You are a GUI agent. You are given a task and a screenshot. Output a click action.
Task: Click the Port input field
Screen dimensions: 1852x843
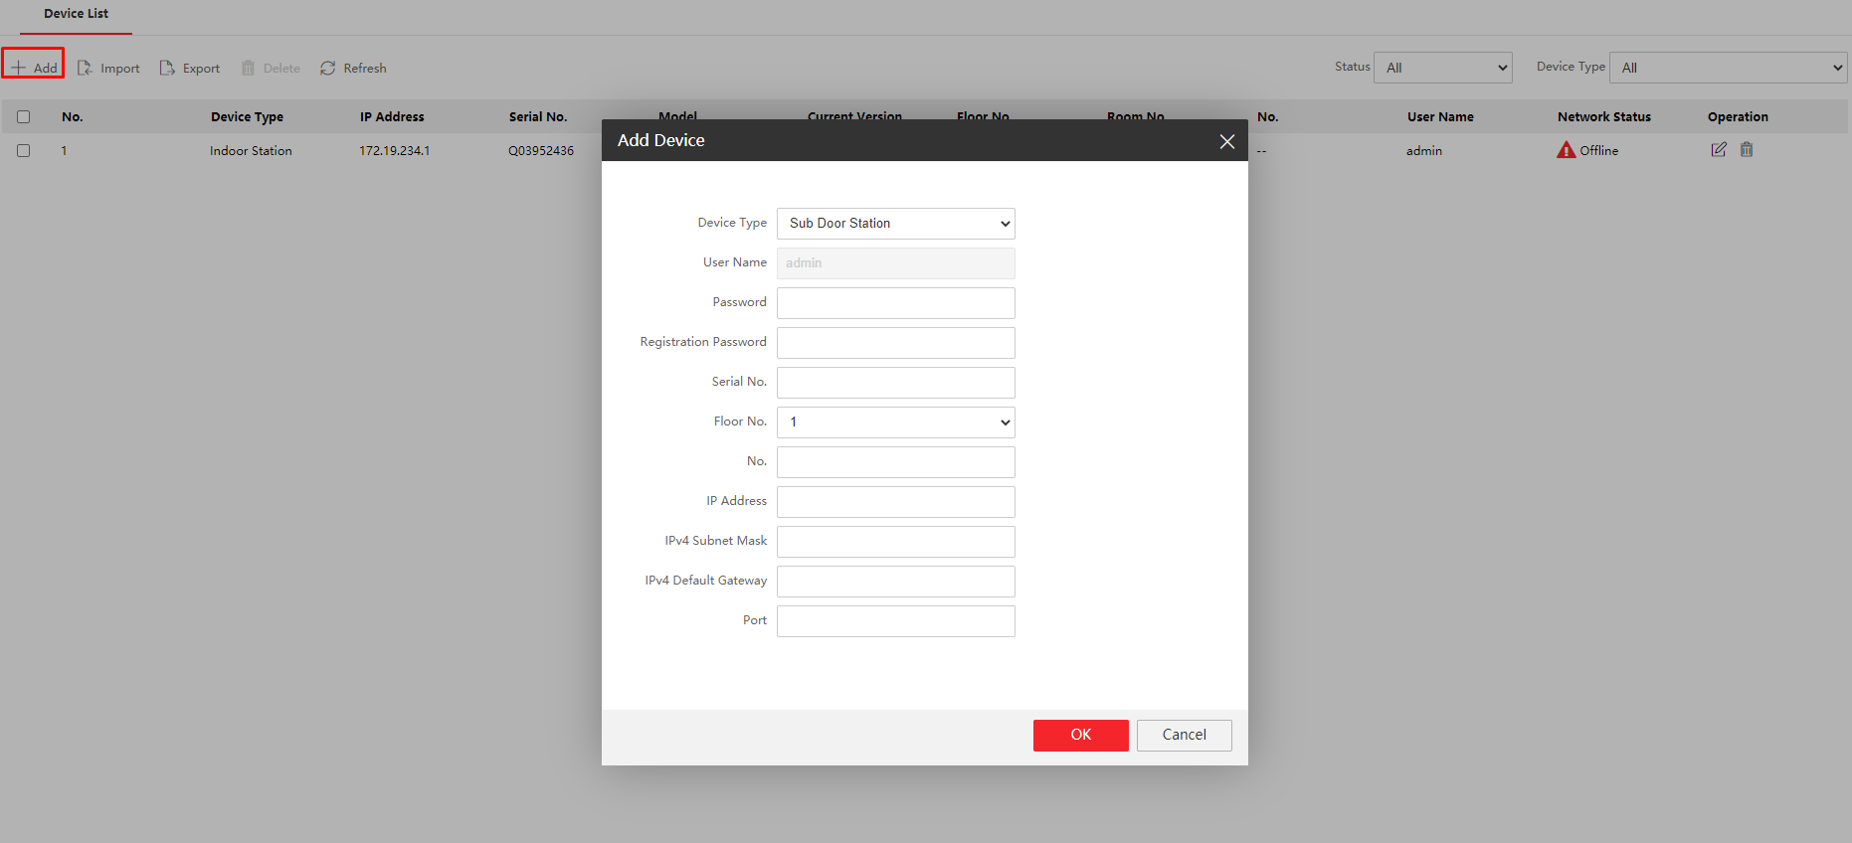pos(896,621)
